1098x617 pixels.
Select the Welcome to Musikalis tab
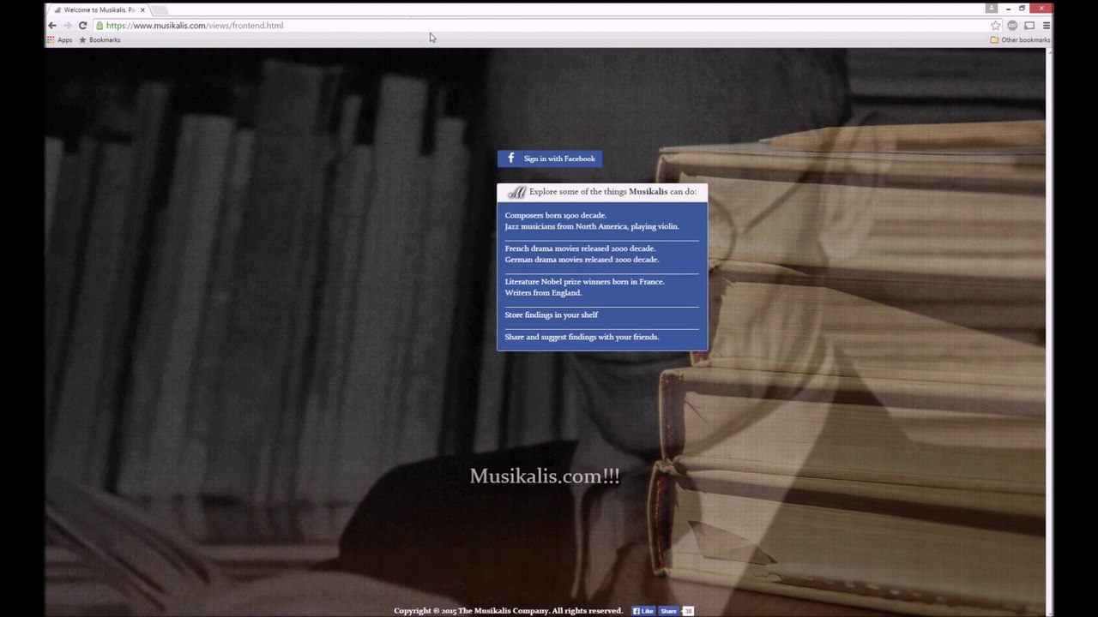click(97, 10)
